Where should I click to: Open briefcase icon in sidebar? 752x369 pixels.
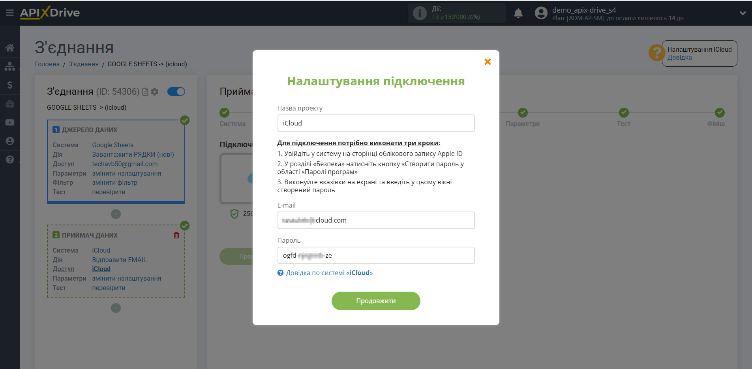coord(10,104)
